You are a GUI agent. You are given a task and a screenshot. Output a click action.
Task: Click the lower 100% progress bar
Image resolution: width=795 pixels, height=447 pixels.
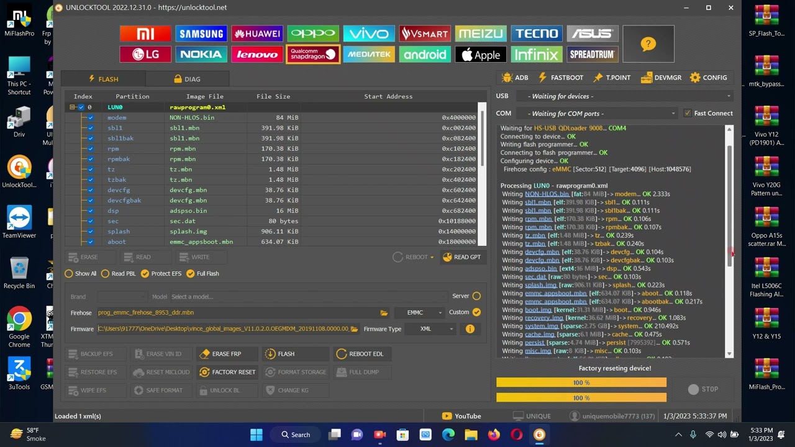[581, 397]
